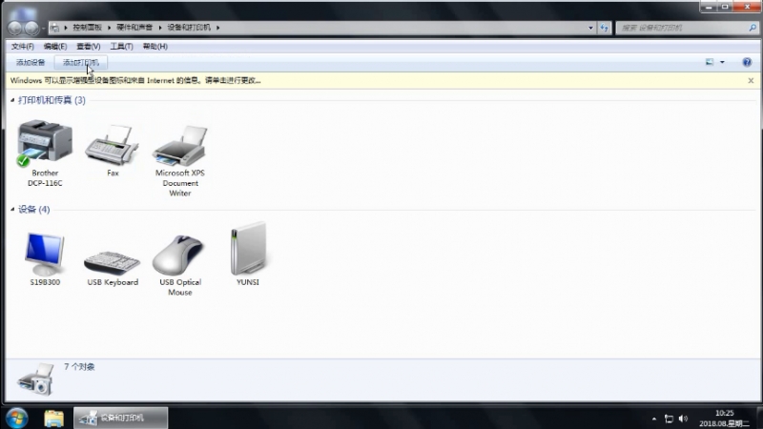Select the YUNSI drive icon
The height and width of the screenshot is (429, 763).
pos(248,249)
